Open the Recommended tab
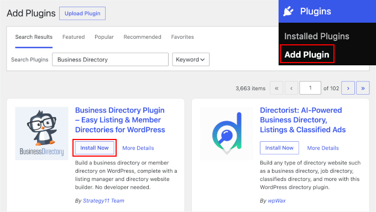376x212 pixels. (142, 37)
